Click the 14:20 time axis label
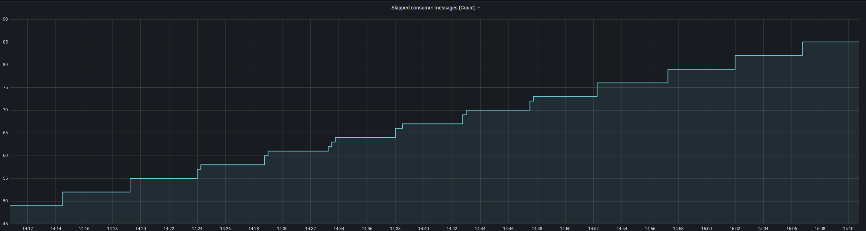 (x=141, y=229)
